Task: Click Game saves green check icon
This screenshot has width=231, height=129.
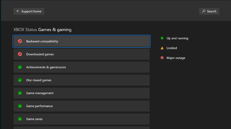Action: pyautogui.click(x=20, y=119)
